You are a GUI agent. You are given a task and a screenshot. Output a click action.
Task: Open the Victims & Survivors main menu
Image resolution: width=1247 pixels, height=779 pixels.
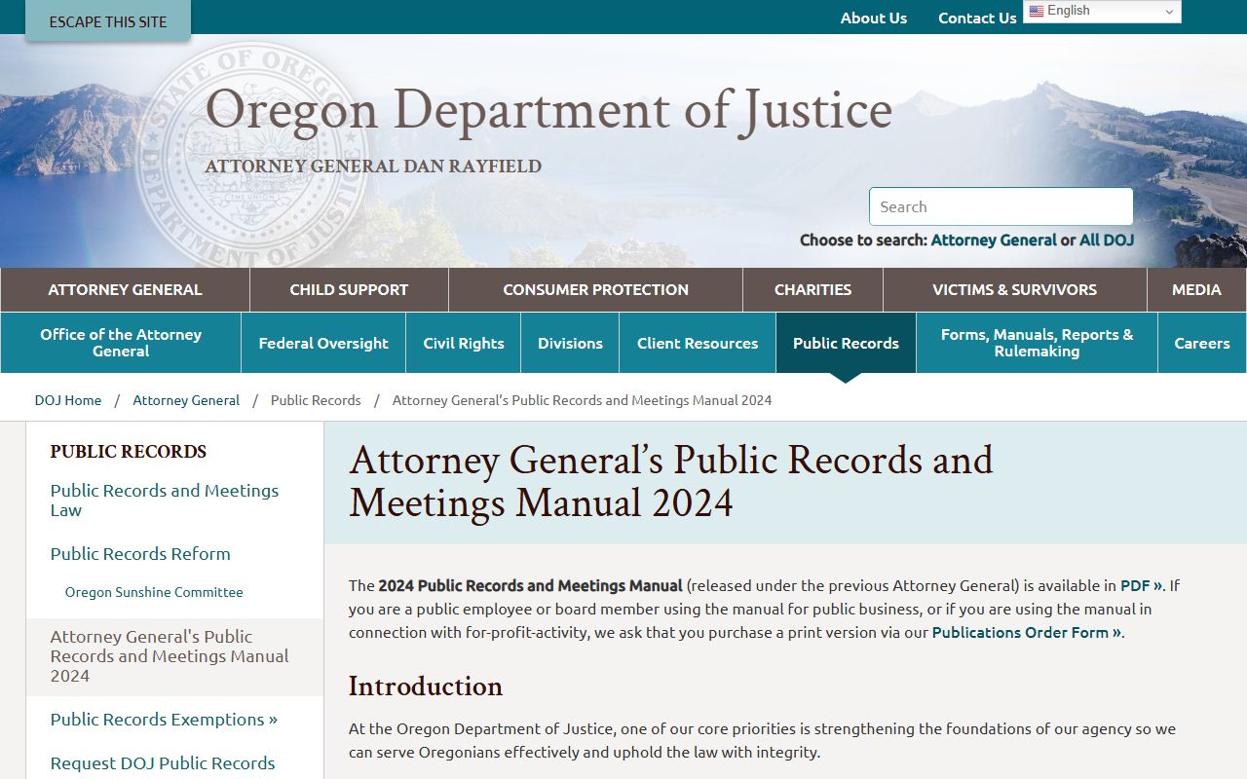1014,289
